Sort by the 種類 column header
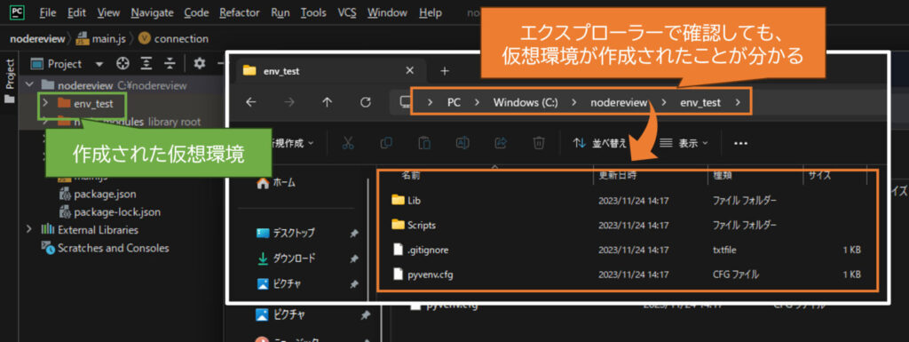Viewport: 909px width, 342px height. [723, 175]
